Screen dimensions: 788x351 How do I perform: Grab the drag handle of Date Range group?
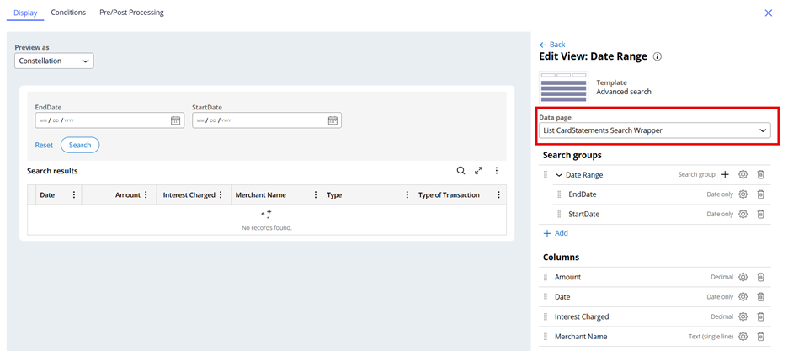click(546, 175)
